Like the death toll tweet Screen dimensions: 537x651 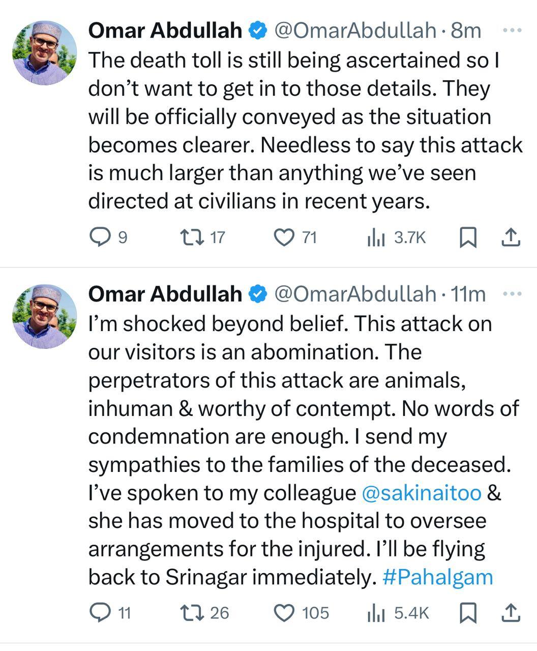(284, 237)
